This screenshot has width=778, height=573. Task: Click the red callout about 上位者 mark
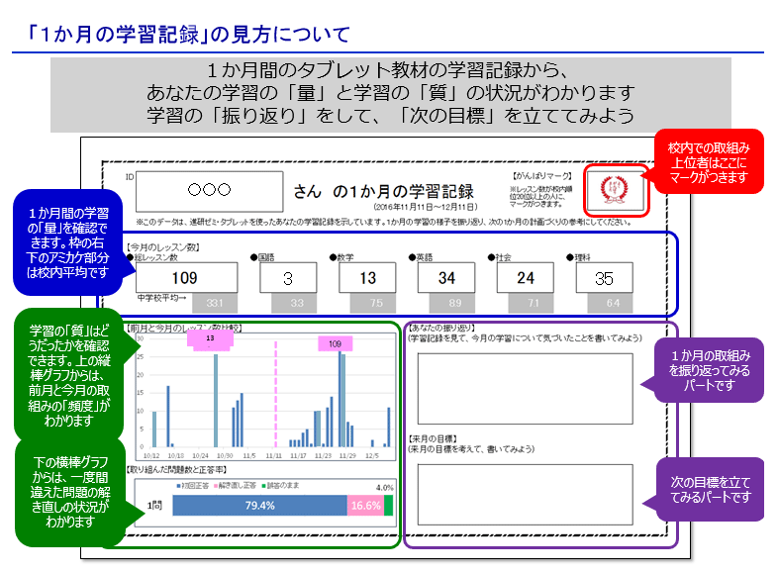coord(707,160)
